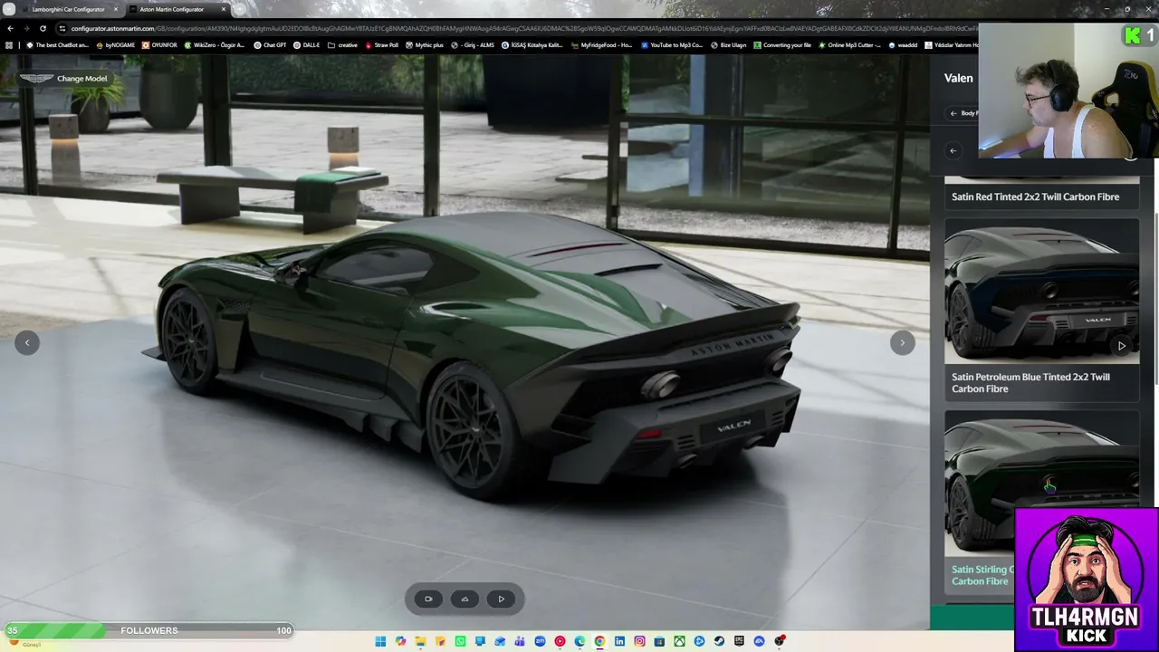
Task: Open the OYUNFOR bookmark
Action: click(x=159, y=45)
